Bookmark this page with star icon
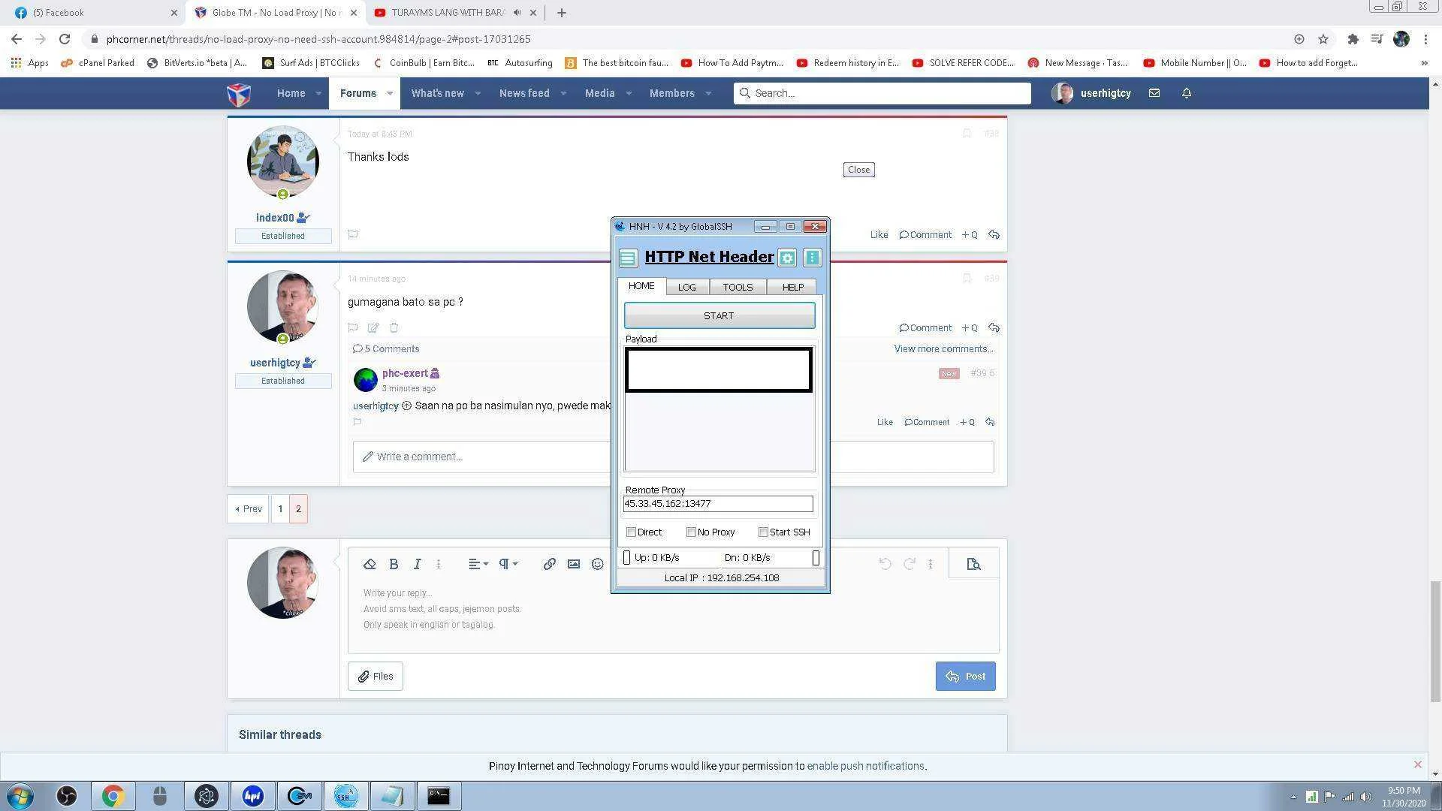The height and width of the screenshot is (811, 1442). (1323, 39)
